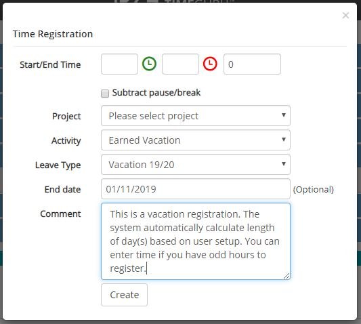
Task: Click the red end time clock icon
Action: pyautogui.click(x=210, y=64)
